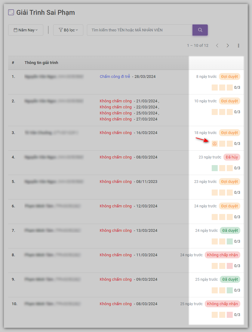Open the Năm Nay date range dropdown
Viewport: 252px width, 332px height.
pyautogui.click(x=26, y=30)
